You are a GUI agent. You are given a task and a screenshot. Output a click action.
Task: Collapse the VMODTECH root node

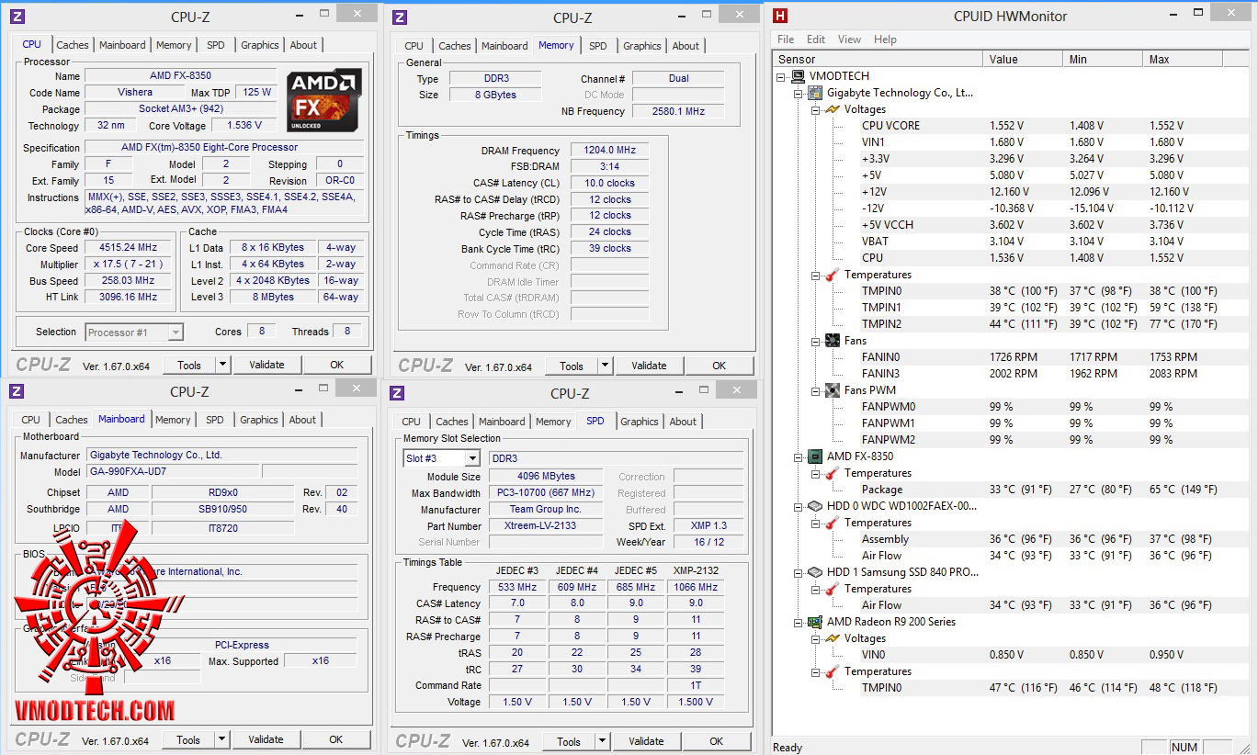coord(782,76)
